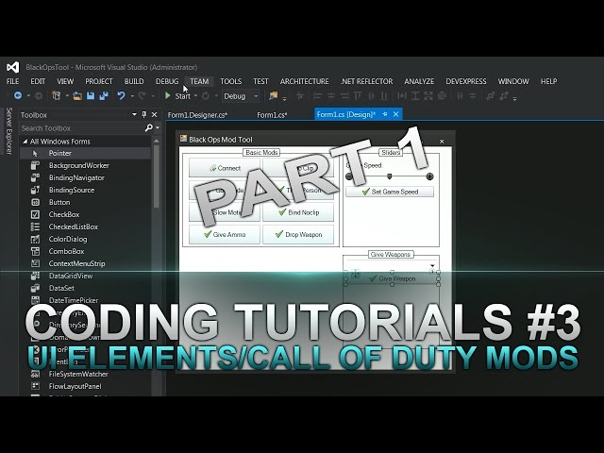The image size is (604, 453).
Task: Open the BUILD menu
Action: 134,81
